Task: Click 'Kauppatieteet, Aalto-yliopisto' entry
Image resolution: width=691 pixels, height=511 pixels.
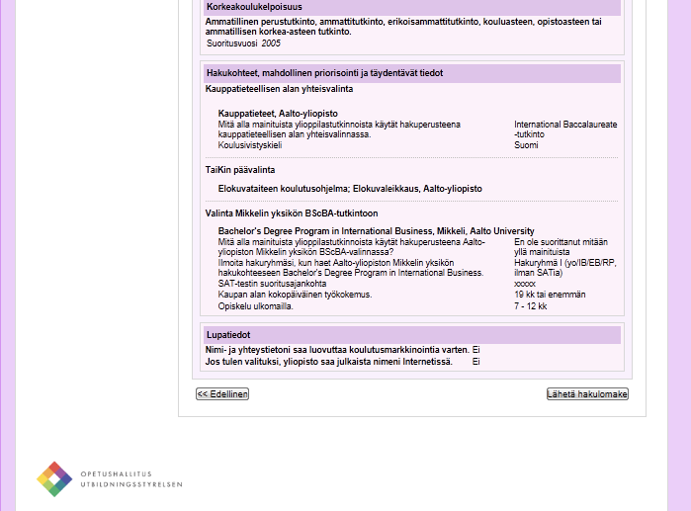Action: tap(278, 114)
